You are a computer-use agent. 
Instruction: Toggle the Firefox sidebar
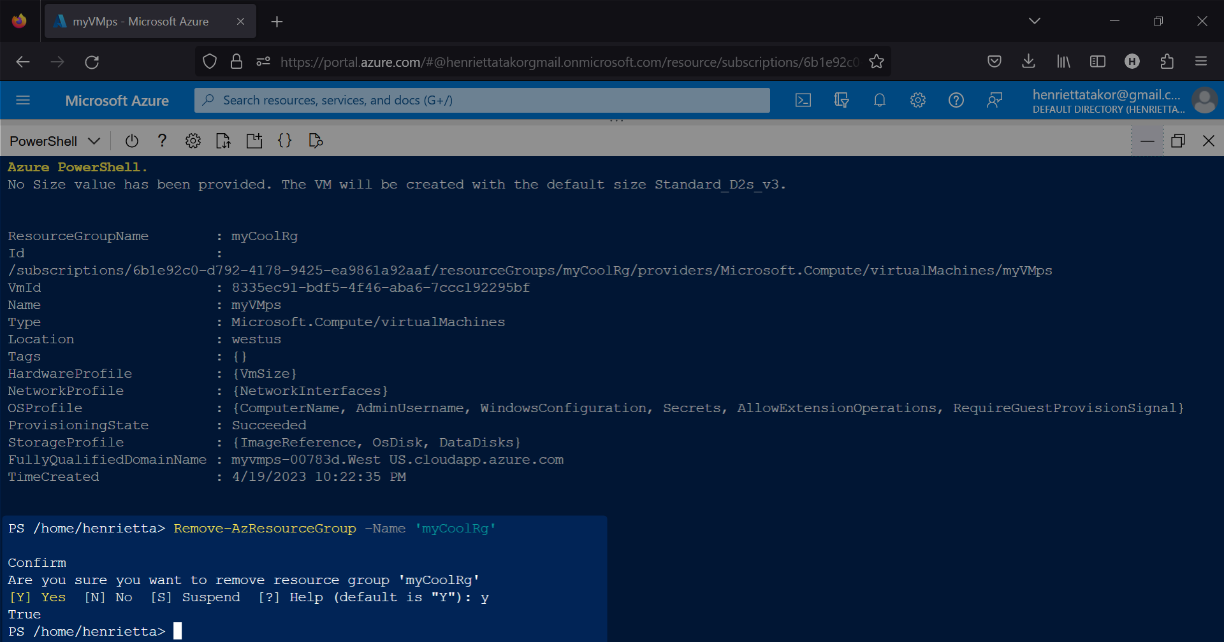click(x=1098, y=62)
